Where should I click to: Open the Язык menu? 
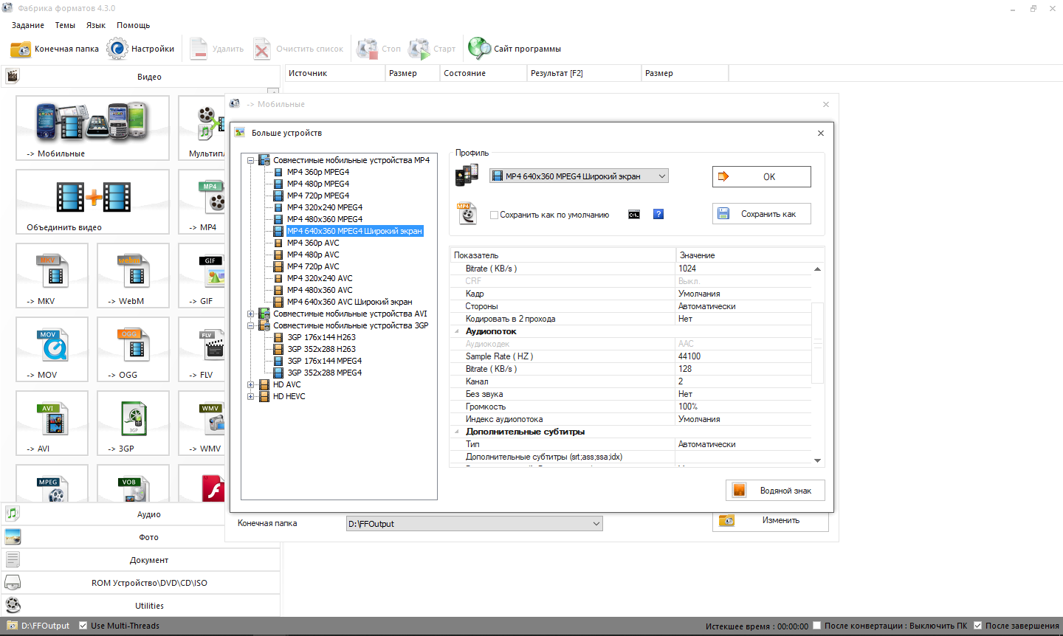pos(96,25)
